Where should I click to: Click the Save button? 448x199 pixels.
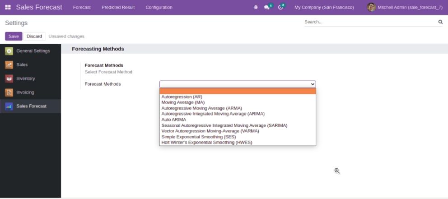coord(14,37)
